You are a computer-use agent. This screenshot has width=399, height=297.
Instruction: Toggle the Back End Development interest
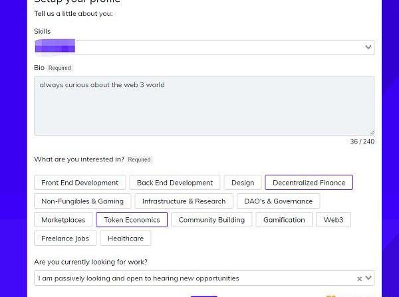(x=175, y=183)
